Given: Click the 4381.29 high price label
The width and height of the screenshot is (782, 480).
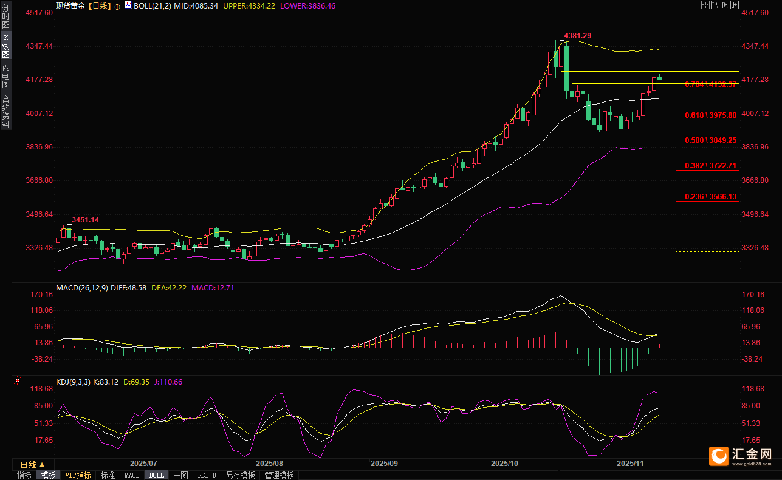Looking at the screenshot, I should coord(577,36).
